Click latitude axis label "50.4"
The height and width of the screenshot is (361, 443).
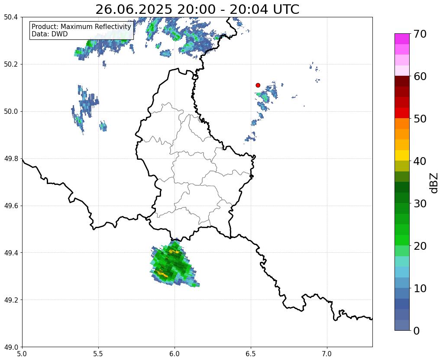tap(11, 17)
